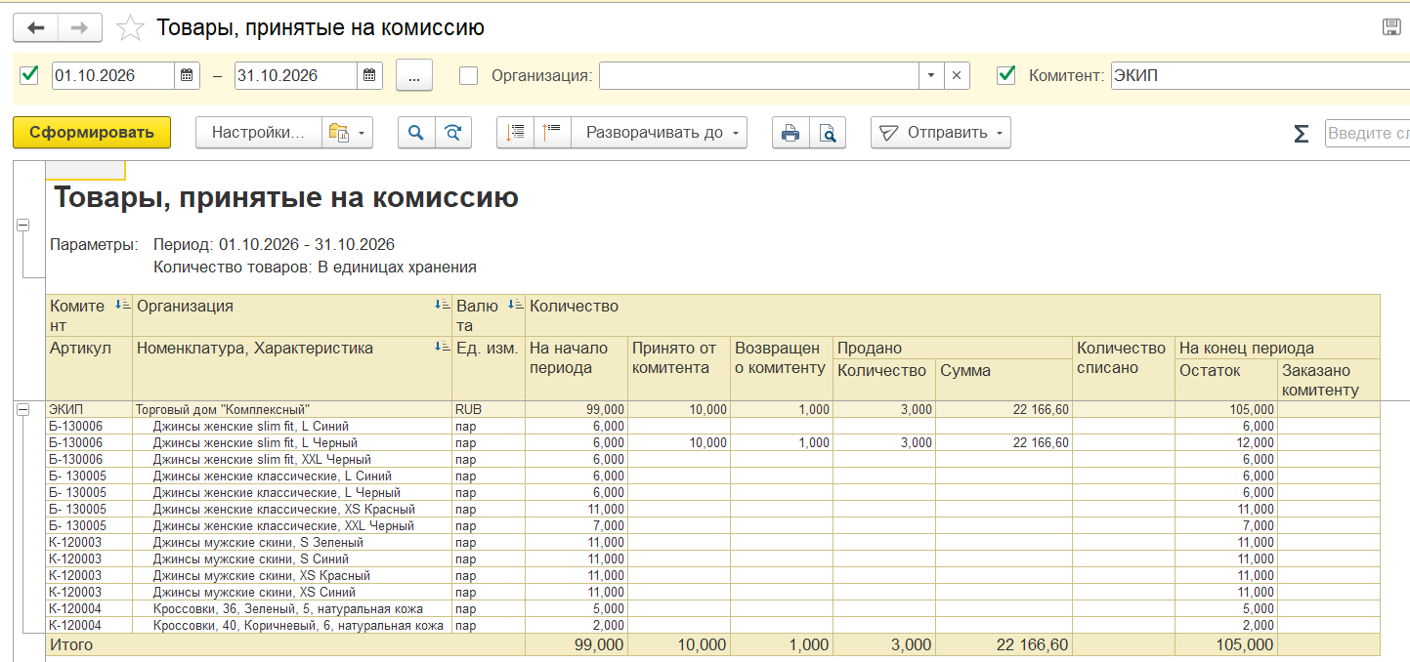Go back with the left arrow button
Image resolution: width=1410 pixels, height=662 pixels.
click(35, 27)
